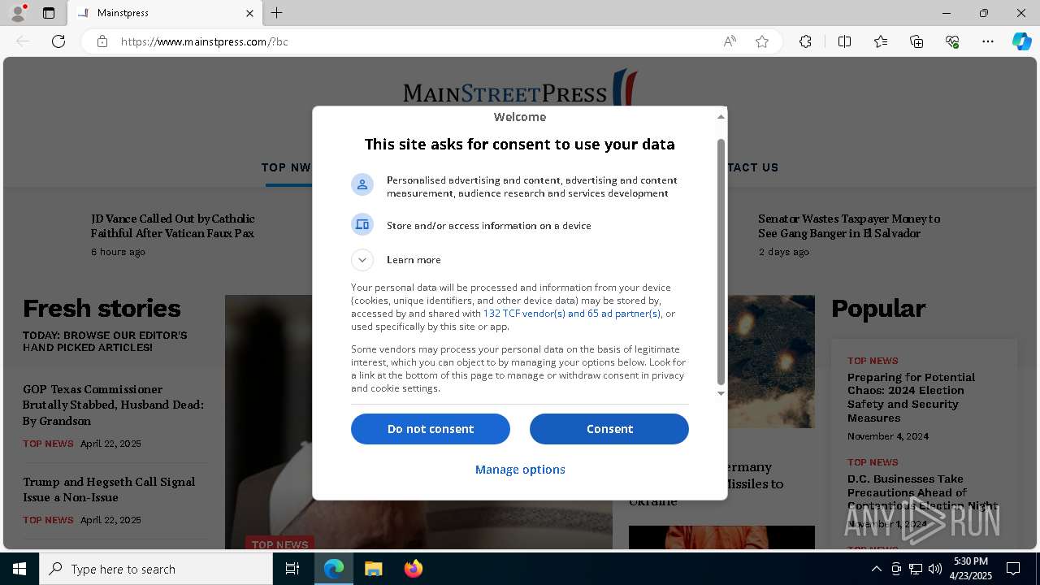Open Task View on taskbar
Image resolution: width=1040 pixels, height=585 pixels.
pyautogui.click(x=293, y=569)
